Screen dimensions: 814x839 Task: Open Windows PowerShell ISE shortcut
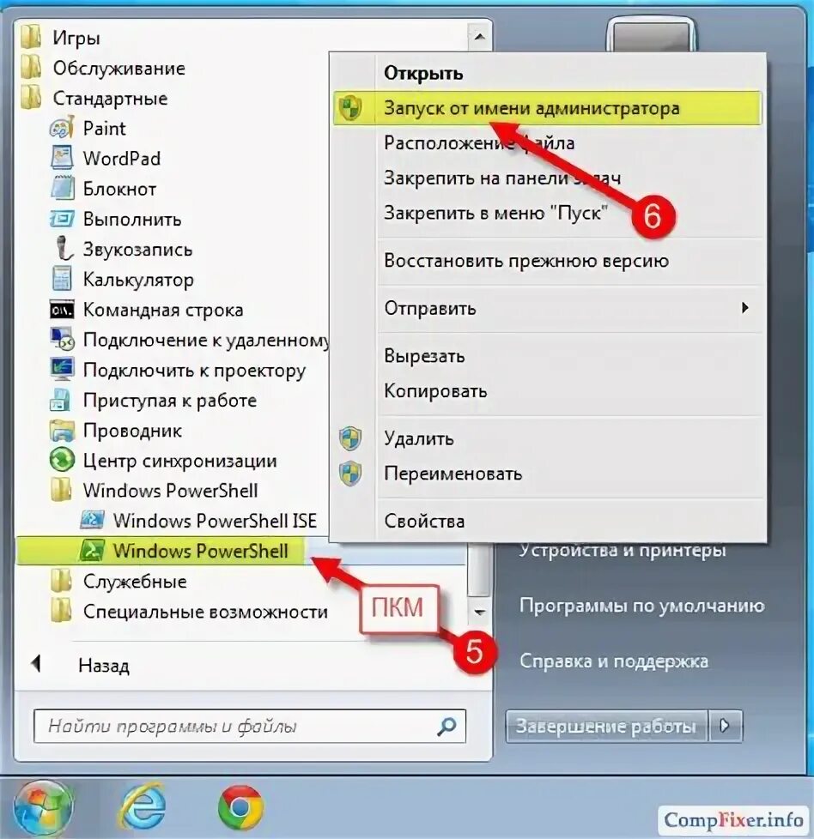(x=198, y=521)
